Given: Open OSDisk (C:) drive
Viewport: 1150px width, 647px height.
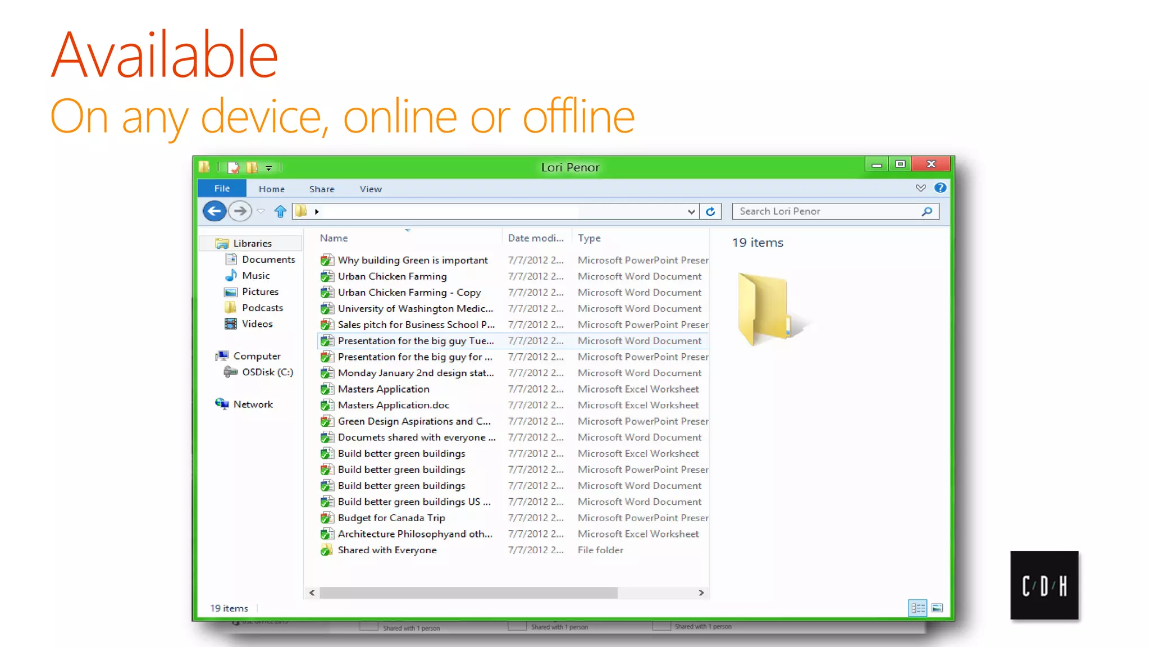Looking at the screenshot, I should (267, 372).
